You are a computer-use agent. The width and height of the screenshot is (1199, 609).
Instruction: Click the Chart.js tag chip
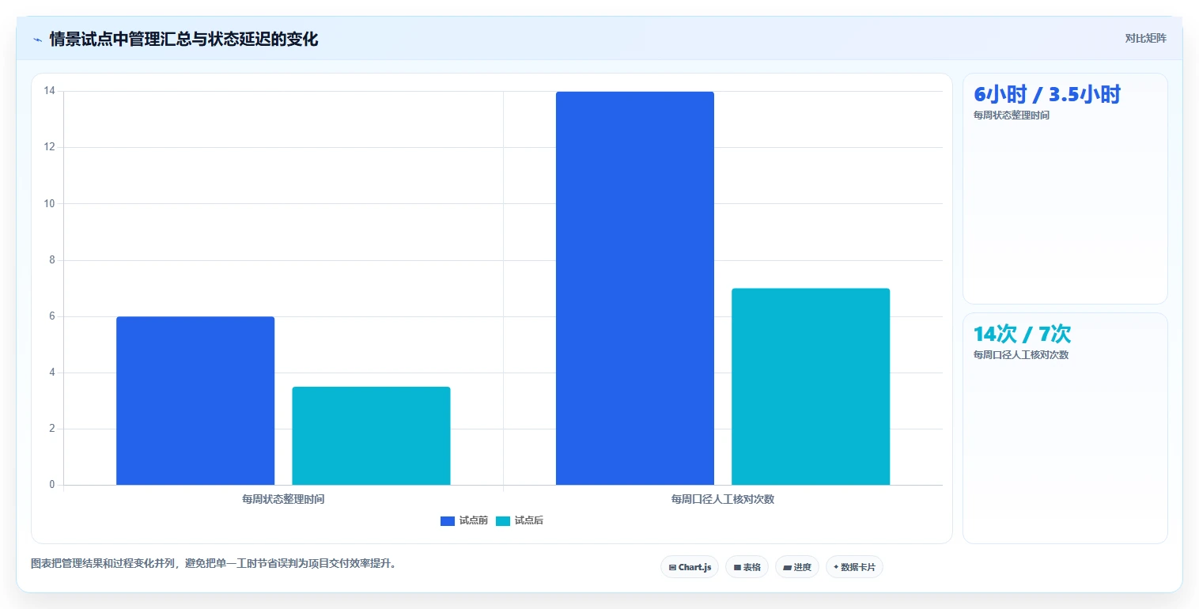pyautogui.click(x=690, y=567)
